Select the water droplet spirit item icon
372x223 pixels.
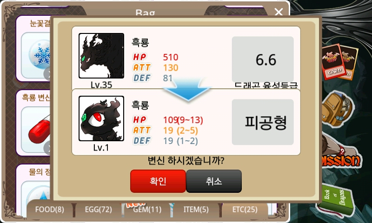tap(39, 196)
